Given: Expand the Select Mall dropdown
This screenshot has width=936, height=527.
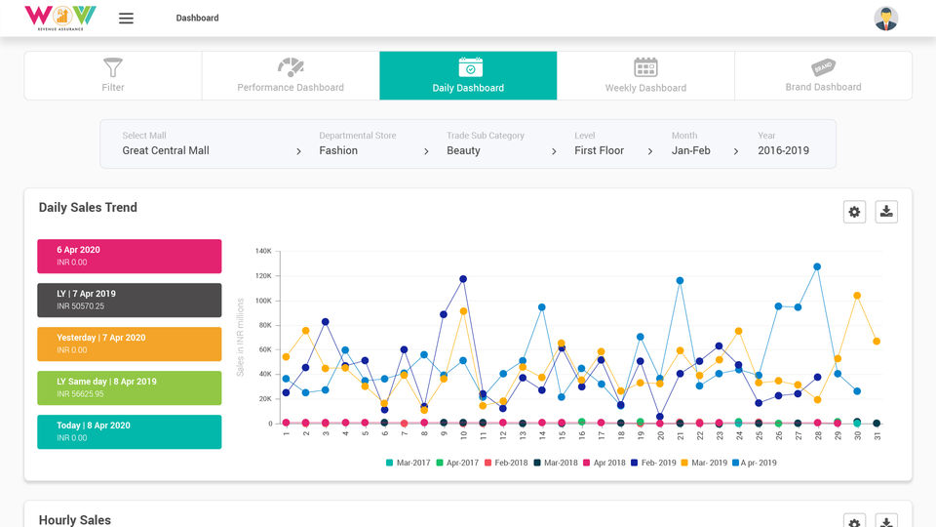Looking at the screenshot, I should click(212, 144).
